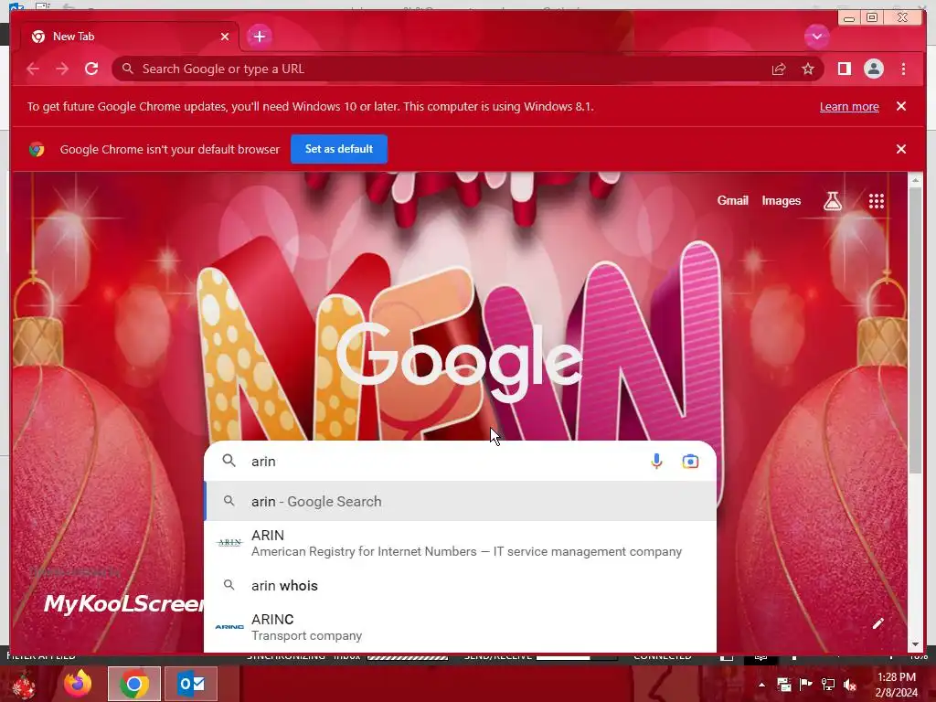Search by image with the camera icon

tap(690, 462)
